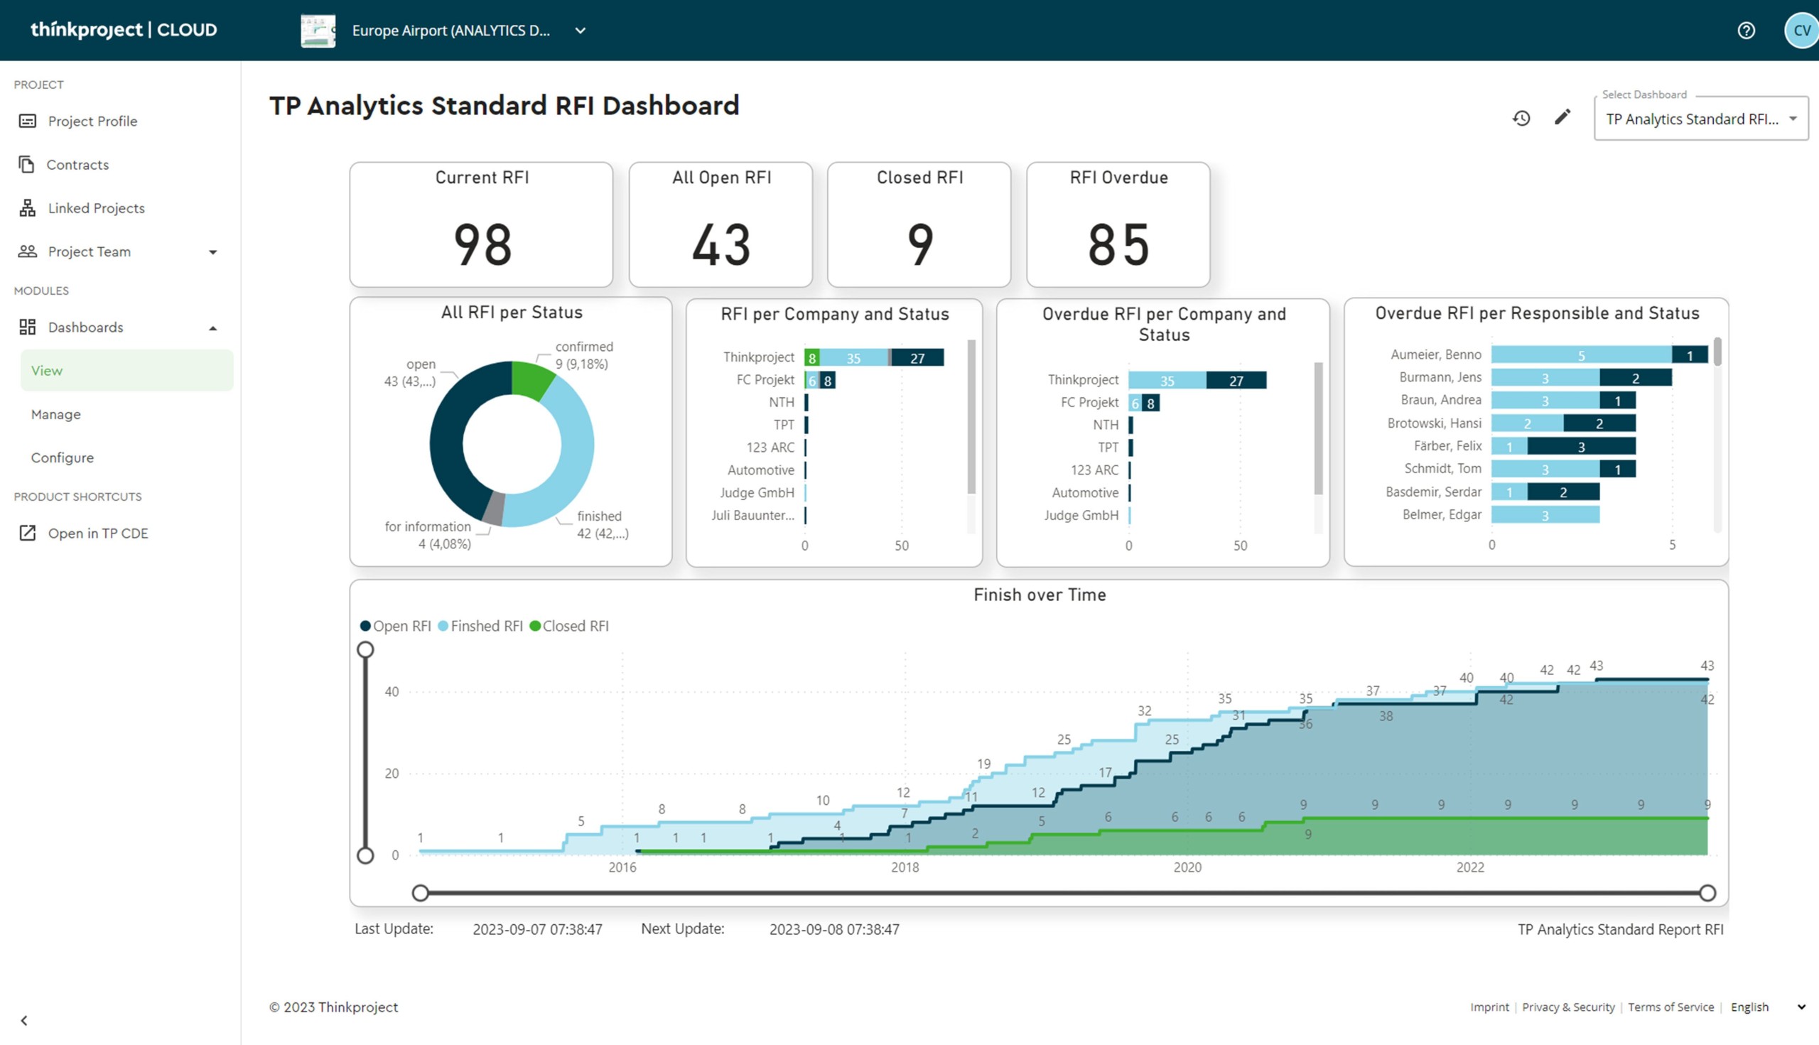Click the Current RFI 98 card
1819x1045 pixels.
(481, 224)
